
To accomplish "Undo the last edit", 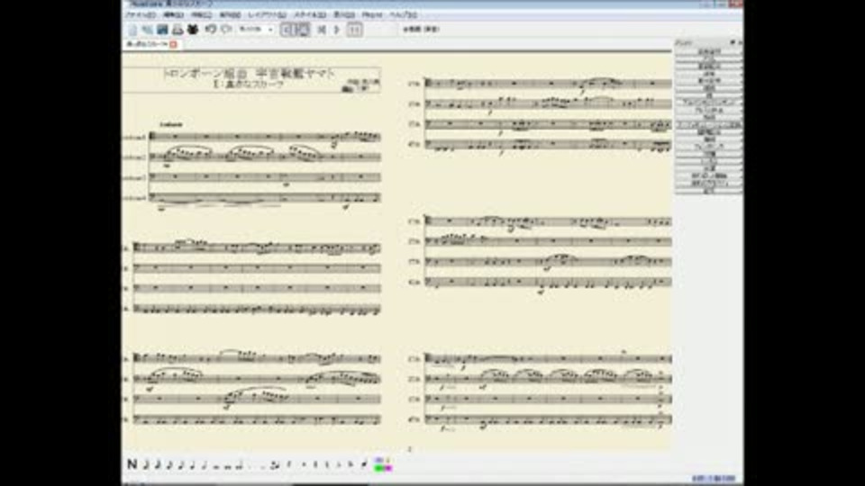I will tap(210, 29).
